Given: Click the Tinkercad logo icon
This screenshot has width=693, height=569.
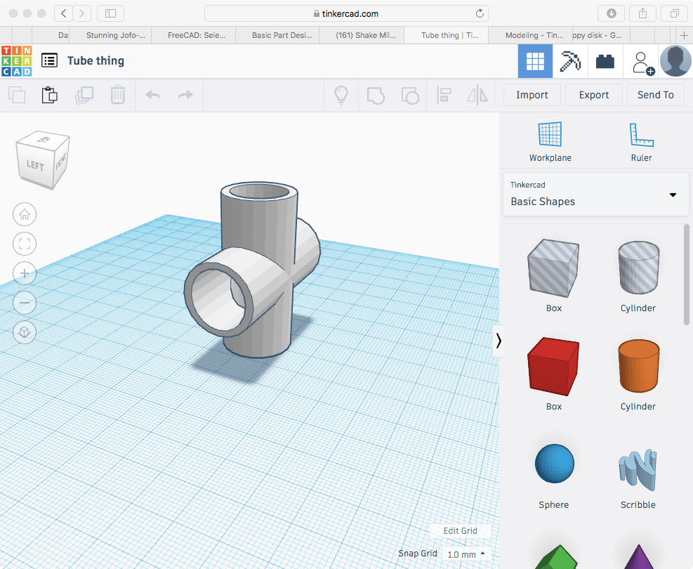Looking at the screenshot, I should pos(16,61).
